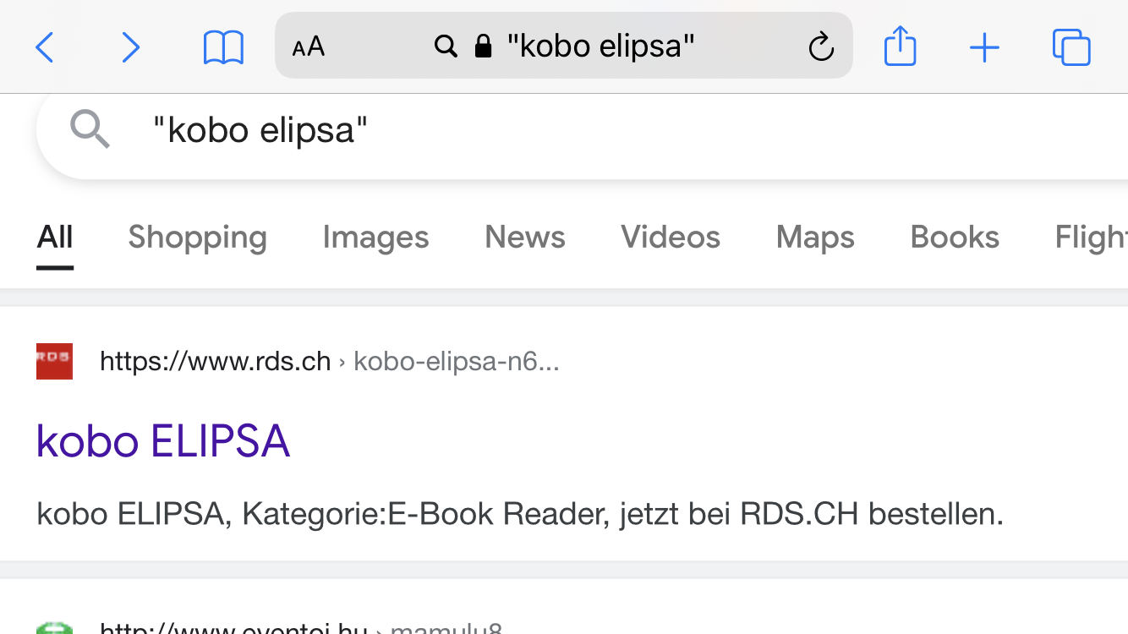This screenshot has width=1128, height=634.
Task: Select the All results tab
Action: 55,238
